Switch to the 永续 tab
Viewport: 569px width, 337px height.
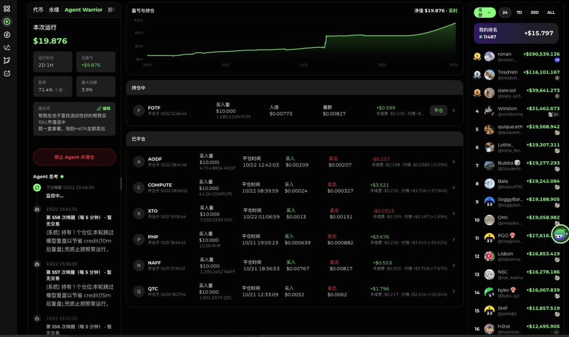click(x=54, y=9)
